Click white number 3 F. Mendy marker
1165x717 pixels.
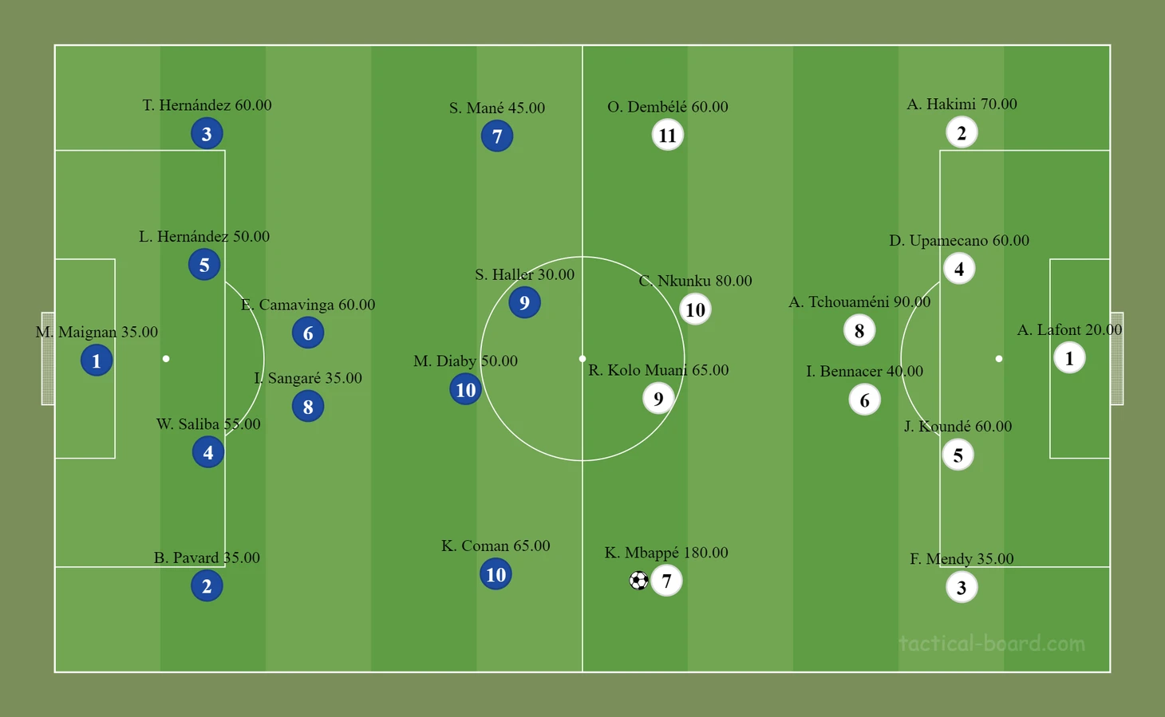tap(962, 588)
